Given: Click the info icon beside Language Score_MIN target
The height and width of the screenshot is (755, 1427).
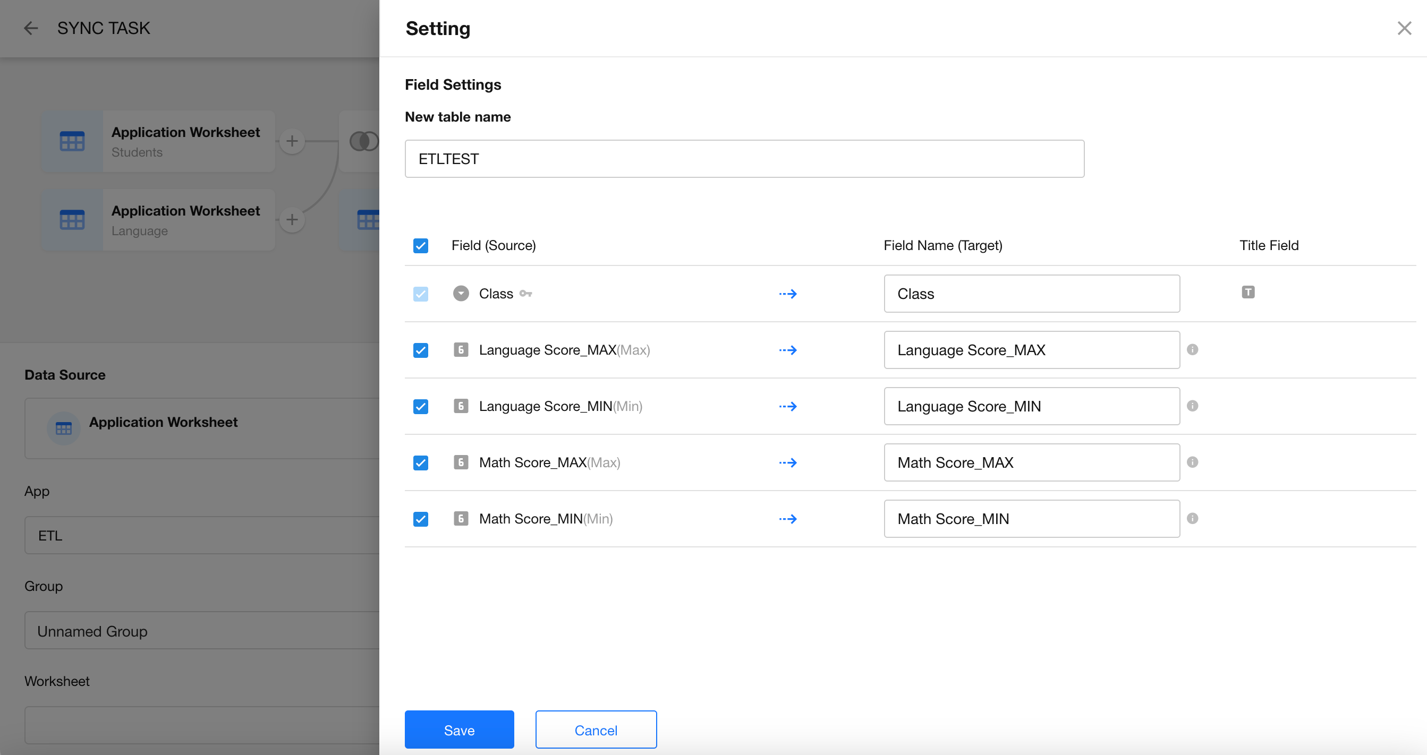Looking at the screenshot, I should click(x=1192, y=406).
